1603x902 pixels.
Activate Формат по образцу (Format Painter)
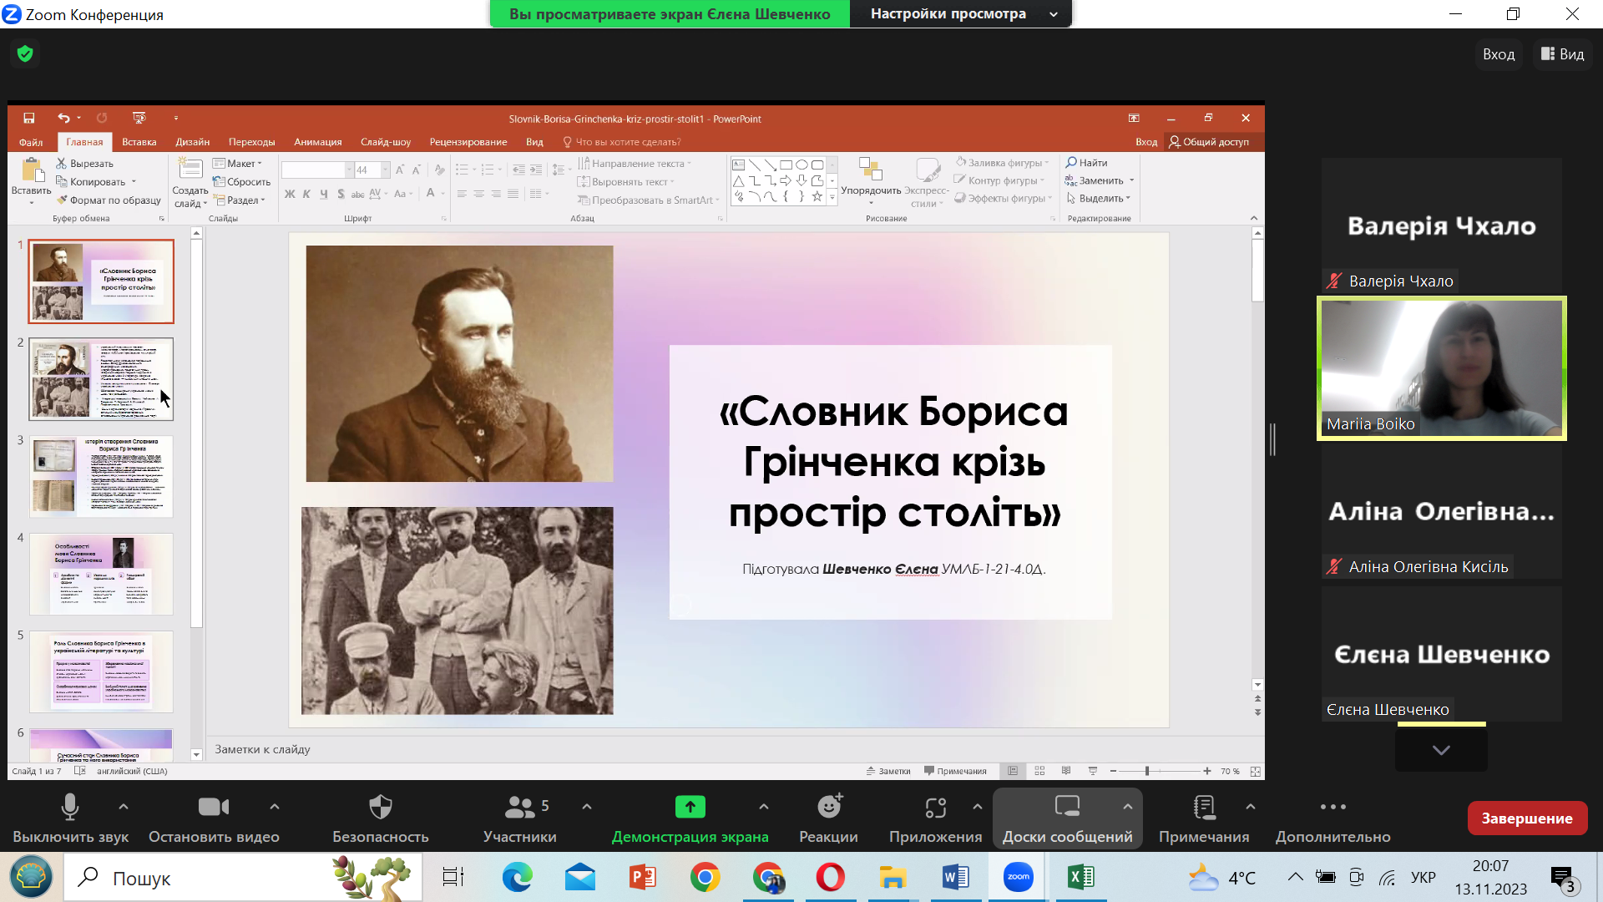click(109, 200)
